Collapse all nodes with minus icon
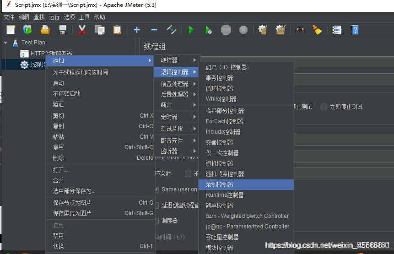Viewport: 394px width, 254px height. 154,30
